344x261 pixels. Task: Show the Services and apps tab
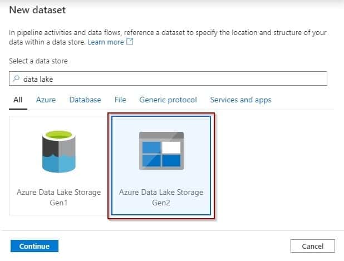[240, 100]
